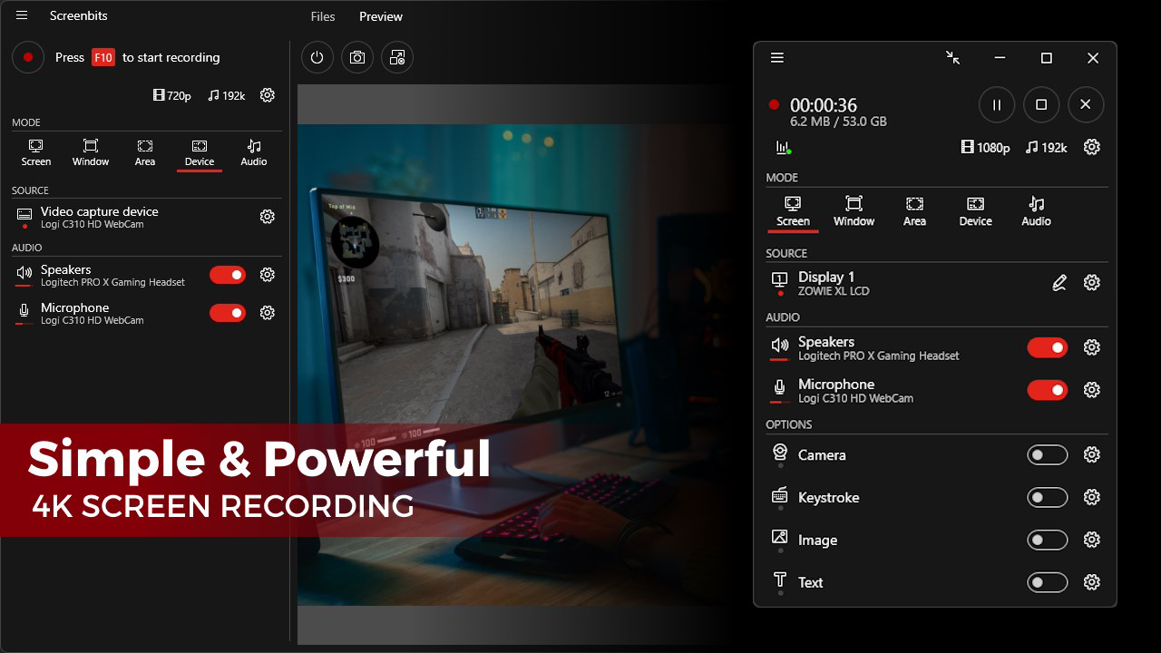Open the audio level meter indicator
Image resolution: width=1161 pixels, height=653 pixels.
(x=780, y=146)
